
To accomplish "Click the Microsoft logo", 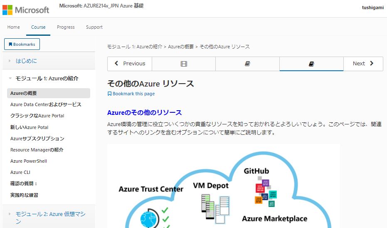I will click(26, 10).
